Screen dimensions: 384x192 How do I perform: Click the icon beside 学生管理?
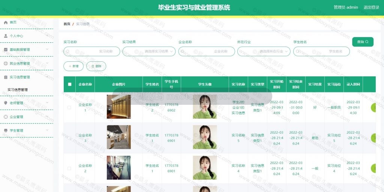[6, 131]
